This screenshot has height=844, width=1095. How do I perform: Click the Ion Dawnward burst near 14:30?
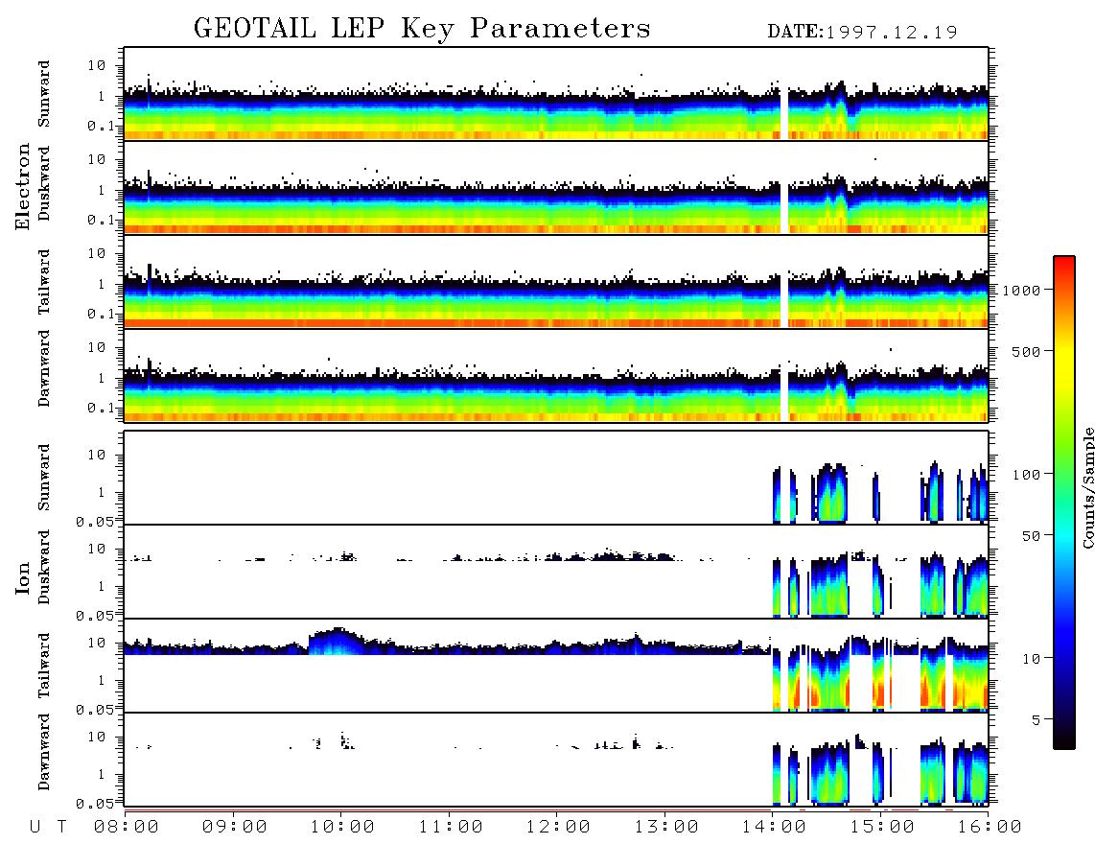[830, 773]
